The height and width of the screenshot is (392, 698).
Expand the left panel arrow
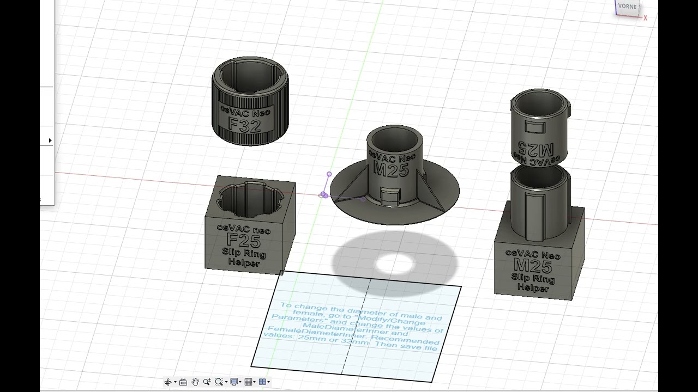(50, 140)
